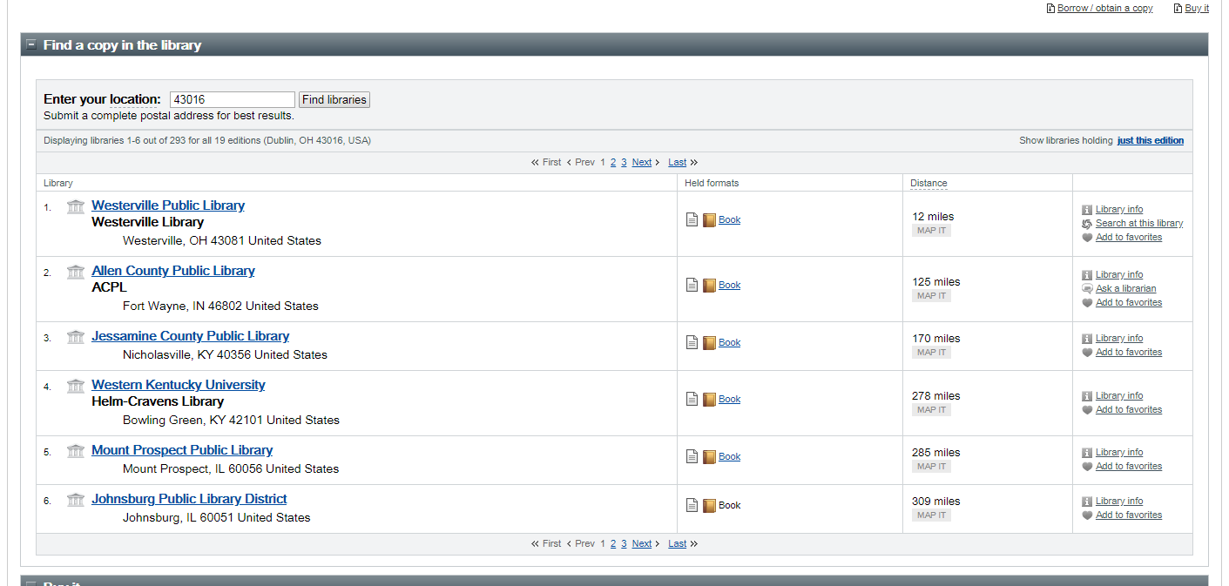Collapse the Find a copy in the library section
Image resolution: width=1229 pixels, height=586 pixels.
click(31, 44)
